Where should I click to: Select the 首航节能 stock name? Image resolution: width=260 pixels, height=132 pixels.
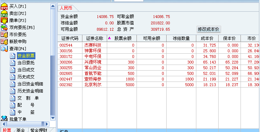93,73
